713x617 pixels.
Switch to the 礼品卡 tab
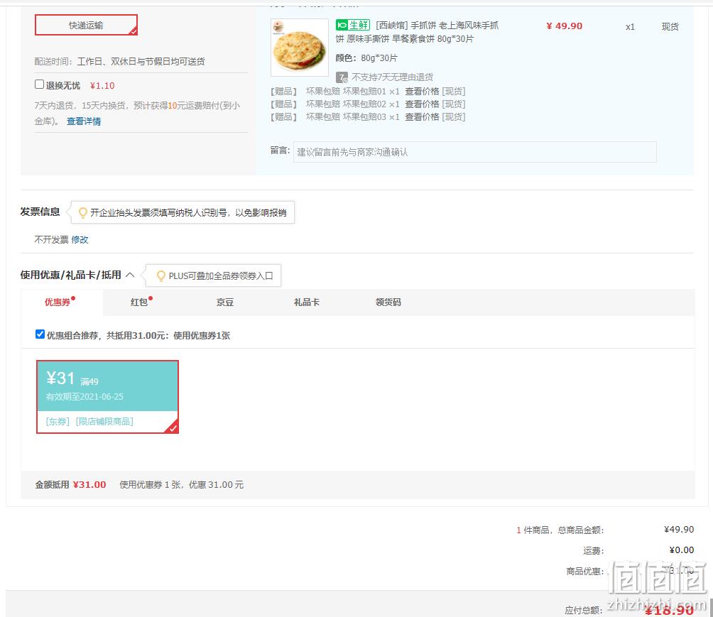tap(307, 302)
